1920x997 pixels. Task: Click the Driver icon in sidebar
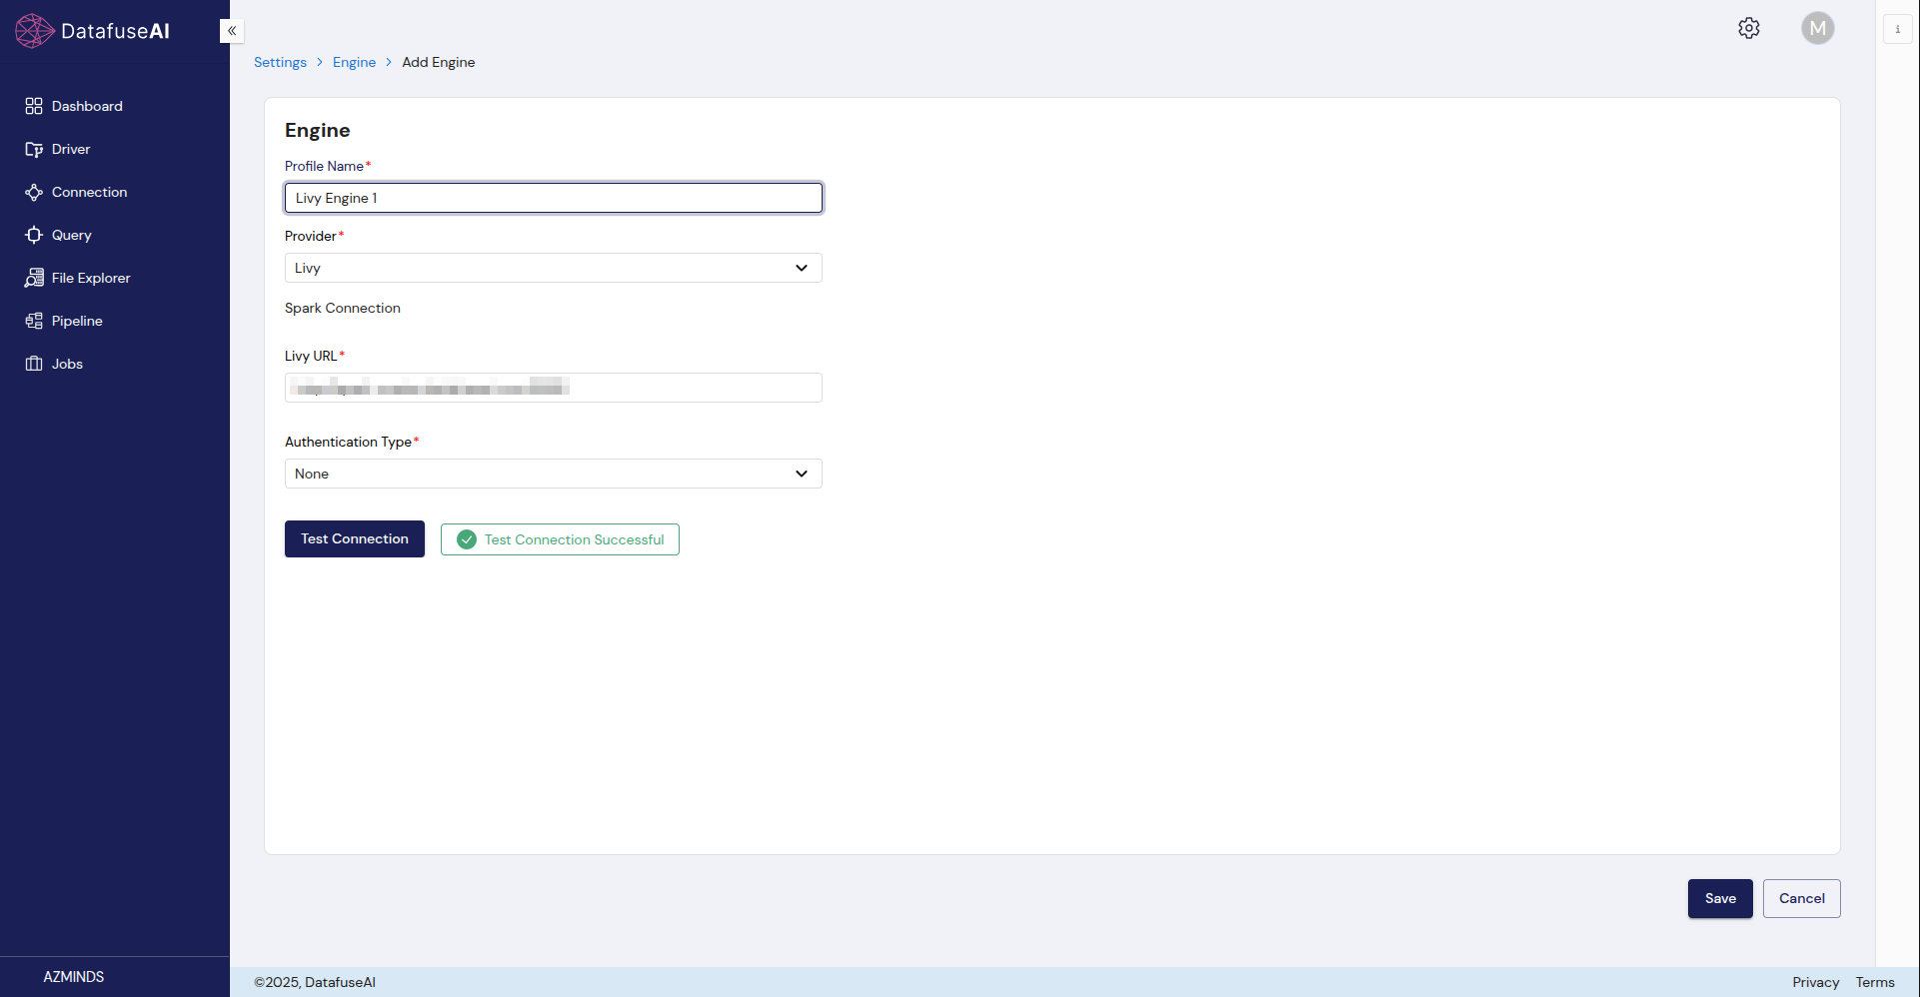pos(34,149)
